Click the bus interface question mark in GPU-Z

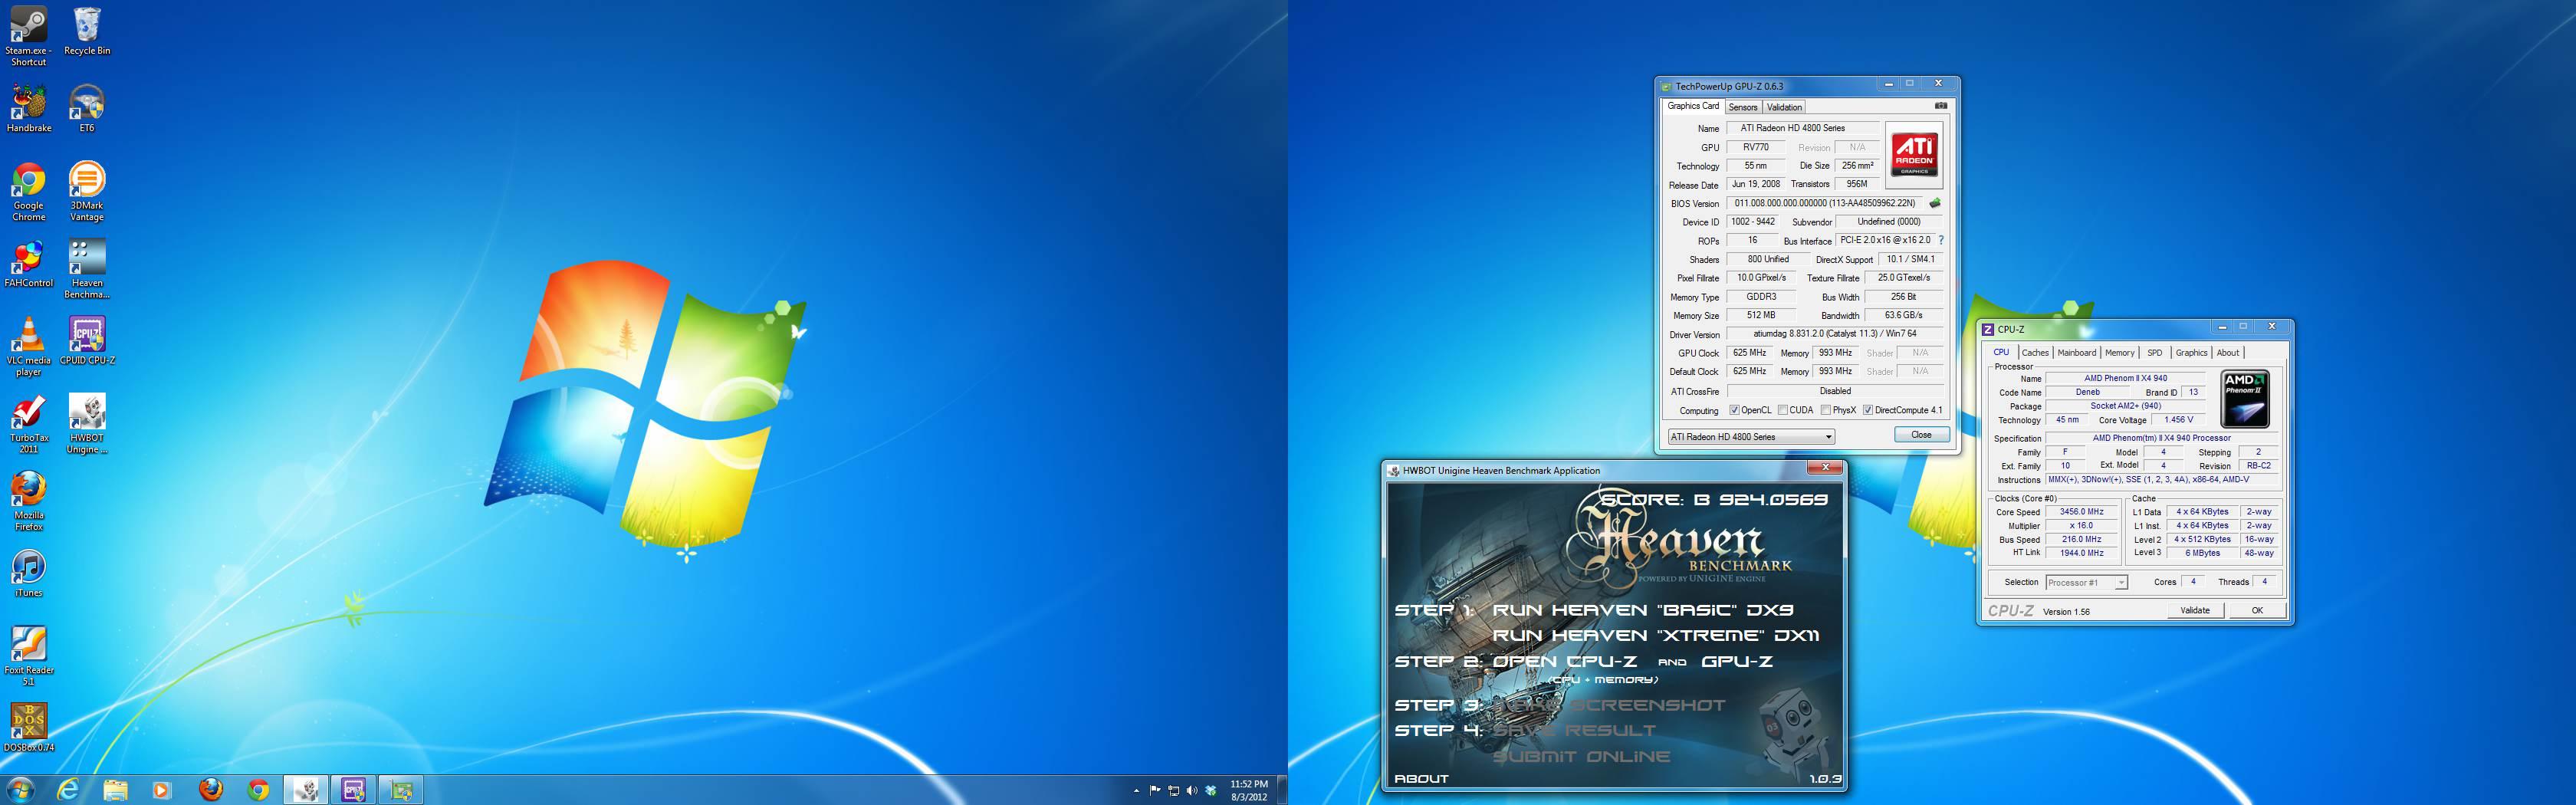tap(1941, 240)
